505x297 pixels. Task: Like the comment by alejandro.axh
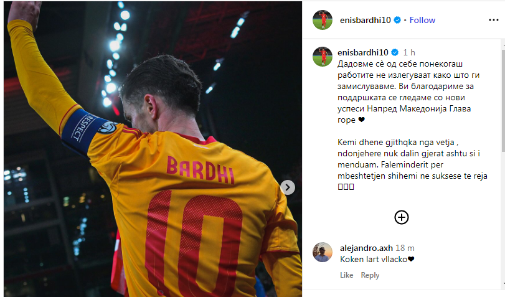click(347, 275)
